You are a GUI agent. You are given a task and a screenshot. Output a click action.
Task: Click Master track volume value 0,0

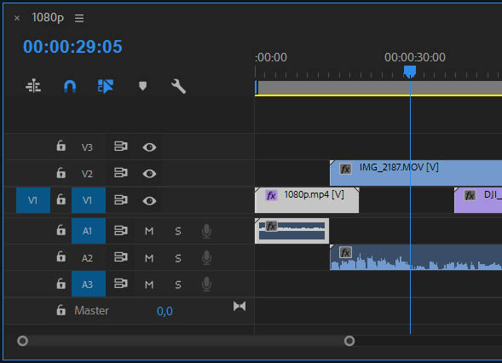pos(164,311)
